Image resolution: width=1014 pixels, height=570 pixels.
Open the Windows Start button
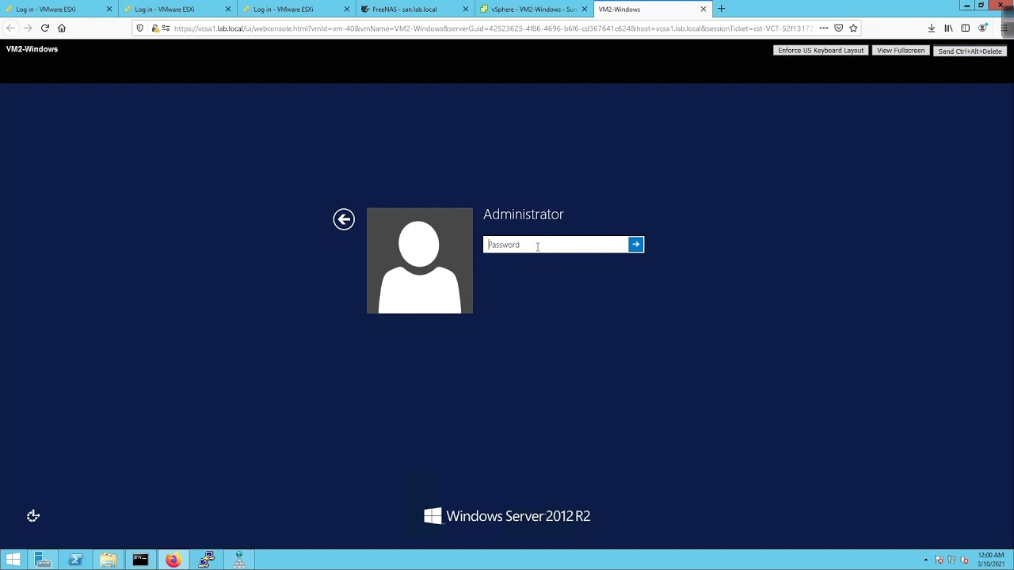click(x=13, y=560)
